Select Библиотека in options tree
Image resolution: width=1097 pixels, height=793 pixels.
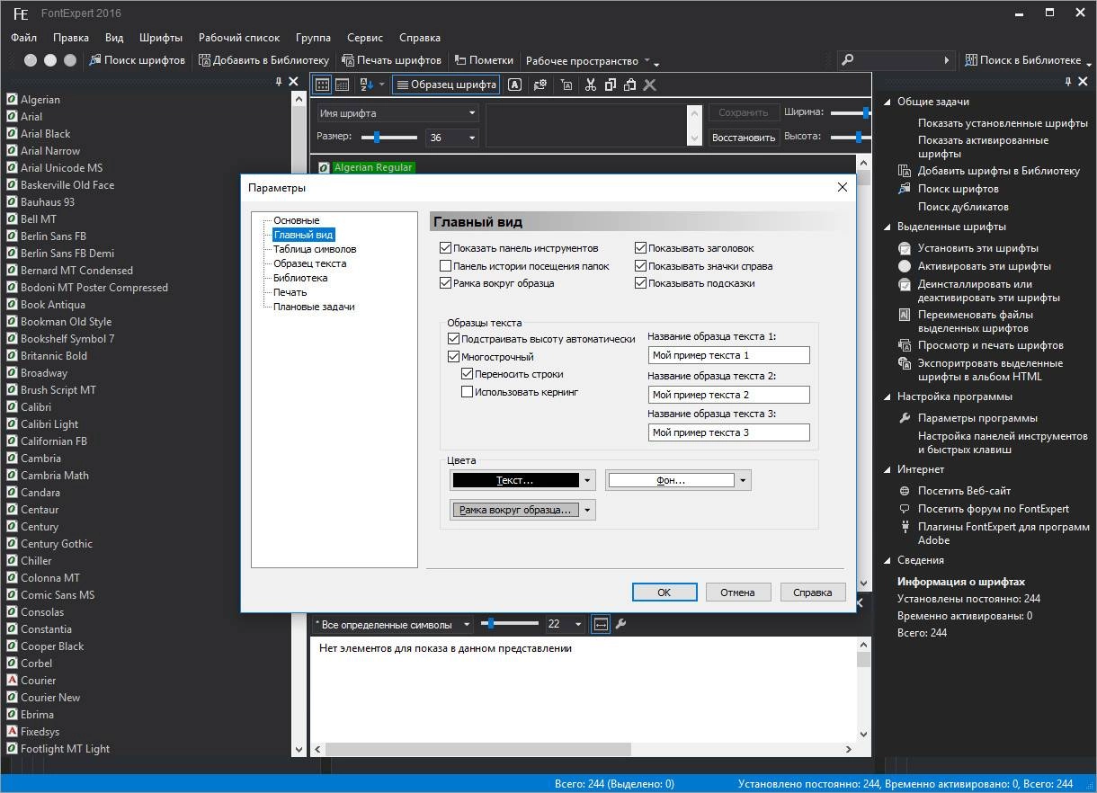pos(300,278)
